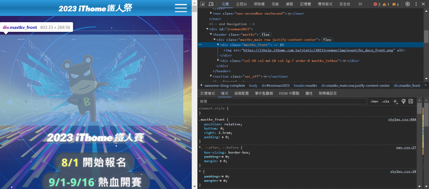This screenshot has width=429, height=189.
Task: Open the 計算樣式 Computed pane tab
Action: pyautogui.click(x=208, y=93)
